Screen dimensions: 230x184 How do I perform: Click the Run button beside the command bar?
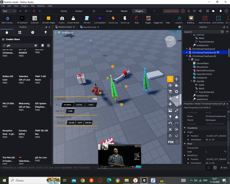224,168
